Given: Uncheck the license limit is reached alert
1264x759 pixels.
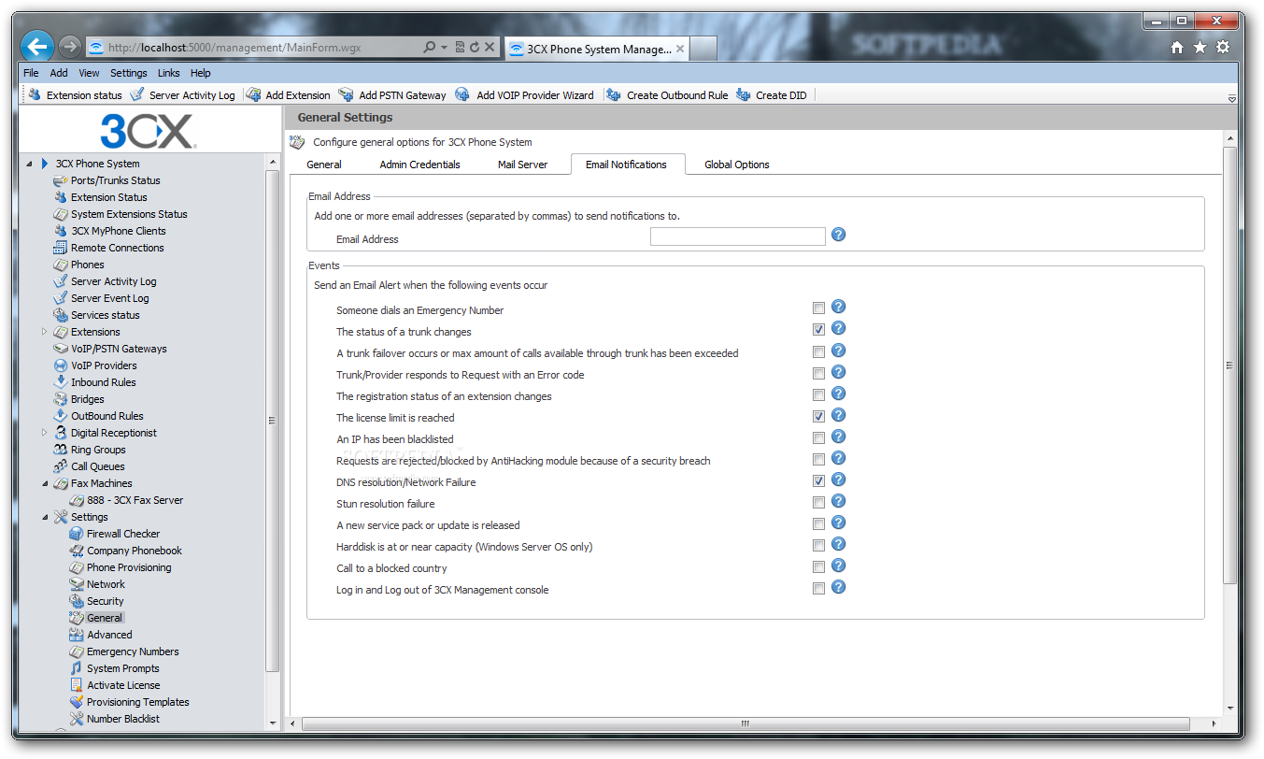Looking at the screenshot, I should coord(818,416).
